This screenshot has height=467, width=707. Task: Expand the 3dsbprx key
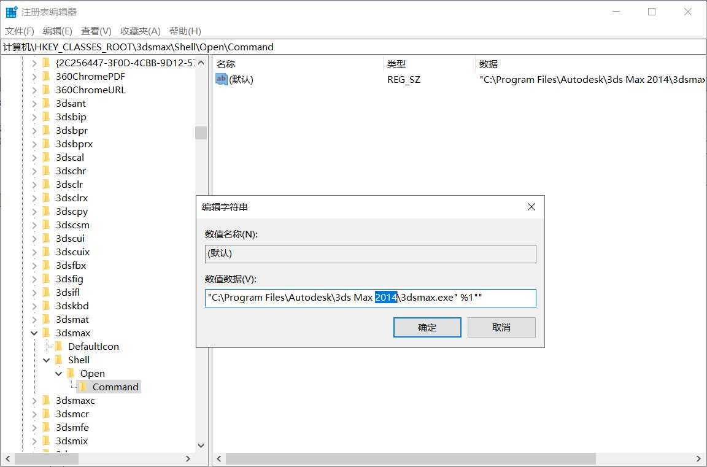click(x=34, y=144)
